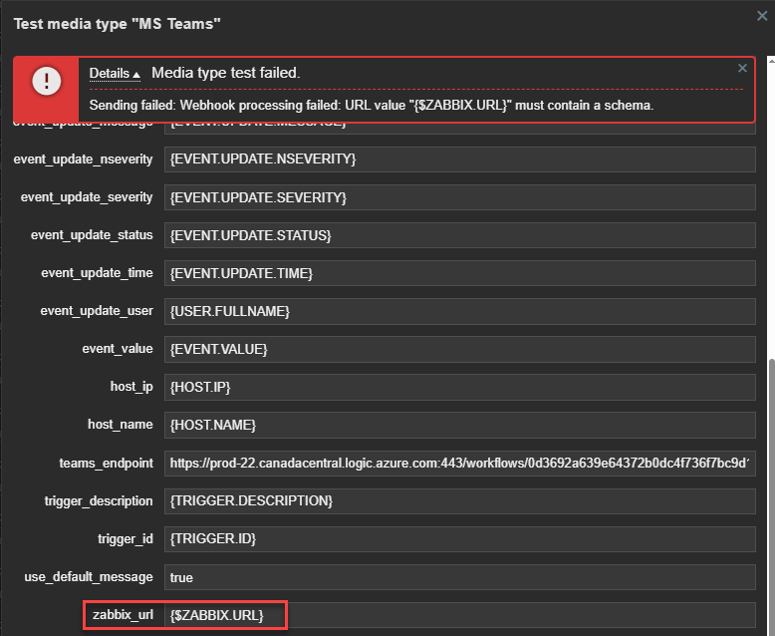Edit the trigger_id input field
Viewport: 775px width, 636px height.
[459, 539]
